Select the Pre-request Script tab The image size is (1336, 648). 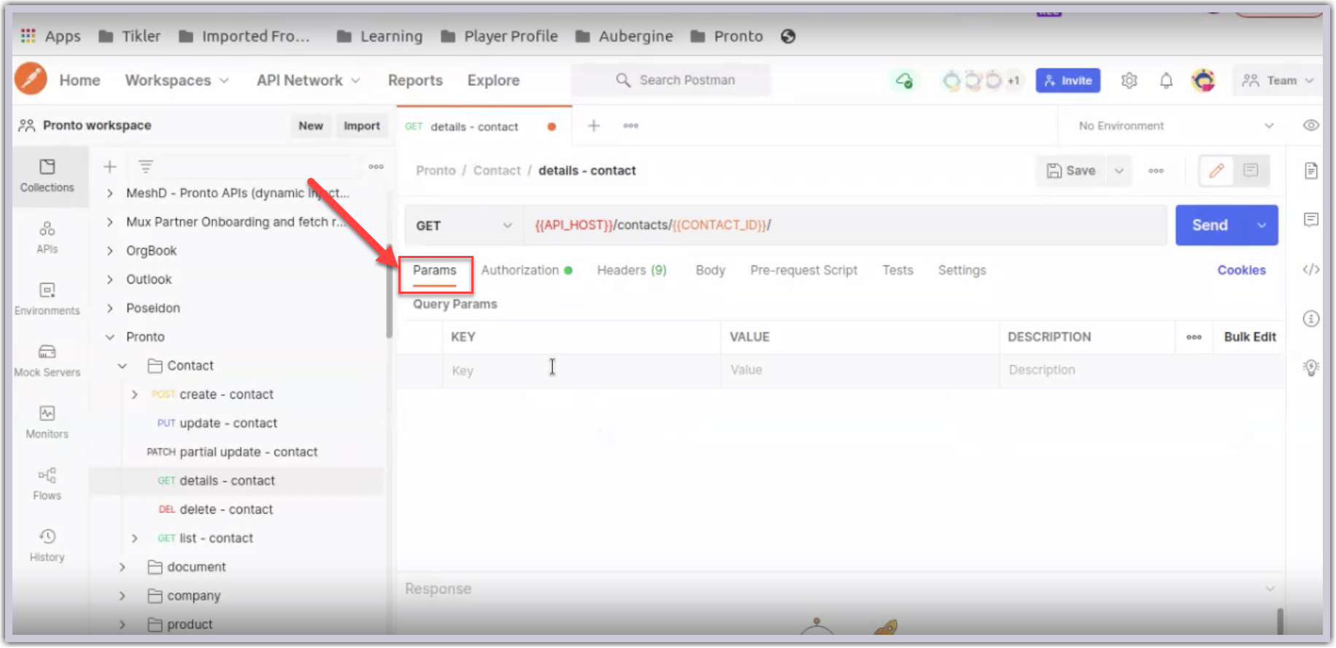(x=803, y=270)
